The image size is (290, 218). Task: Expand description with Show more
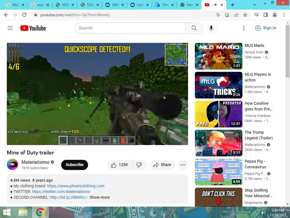pos(100,198)
